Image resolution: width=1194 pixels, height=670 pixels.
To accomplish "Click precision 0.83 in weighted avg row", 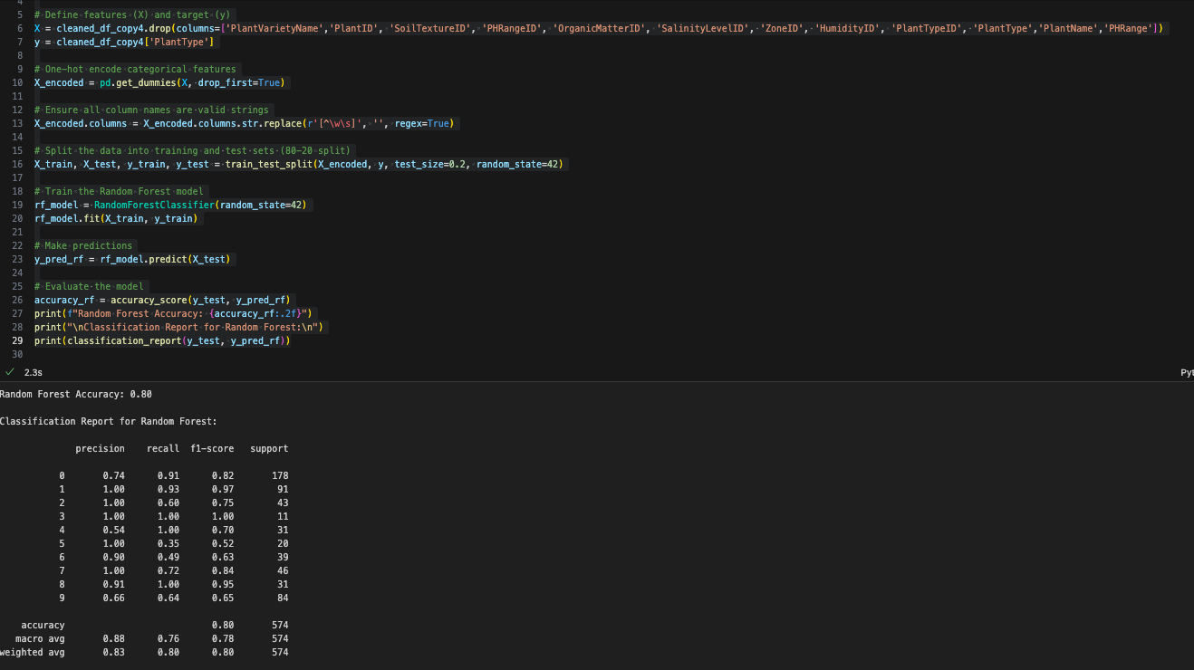I will (x=114, y=652).
